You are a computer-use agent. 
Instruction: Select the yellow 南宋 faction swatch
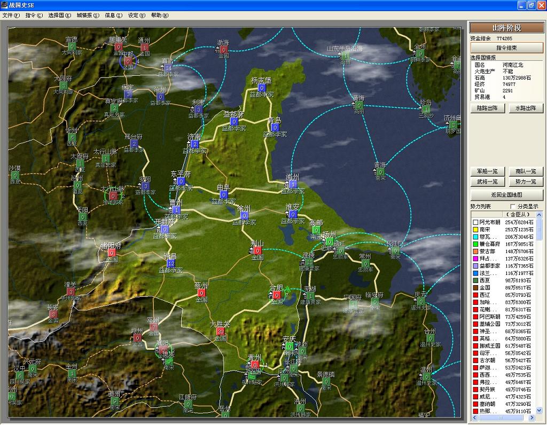pos(474,230)
